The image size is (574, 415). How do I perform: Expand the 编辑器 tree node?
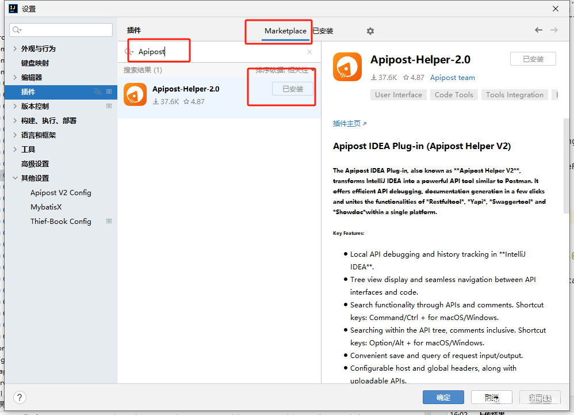15,77
